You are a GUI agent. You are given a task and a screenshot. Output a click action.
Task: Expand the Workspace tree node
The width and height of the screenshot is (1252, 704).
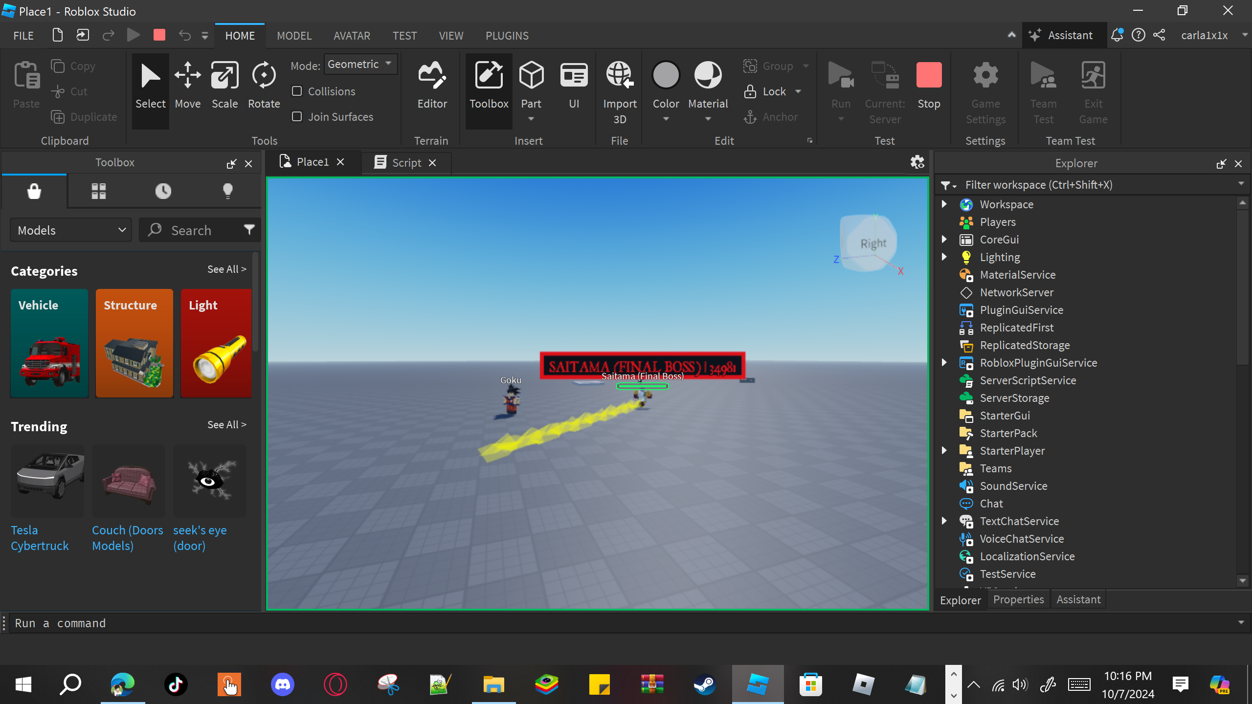tap(944, 204)
